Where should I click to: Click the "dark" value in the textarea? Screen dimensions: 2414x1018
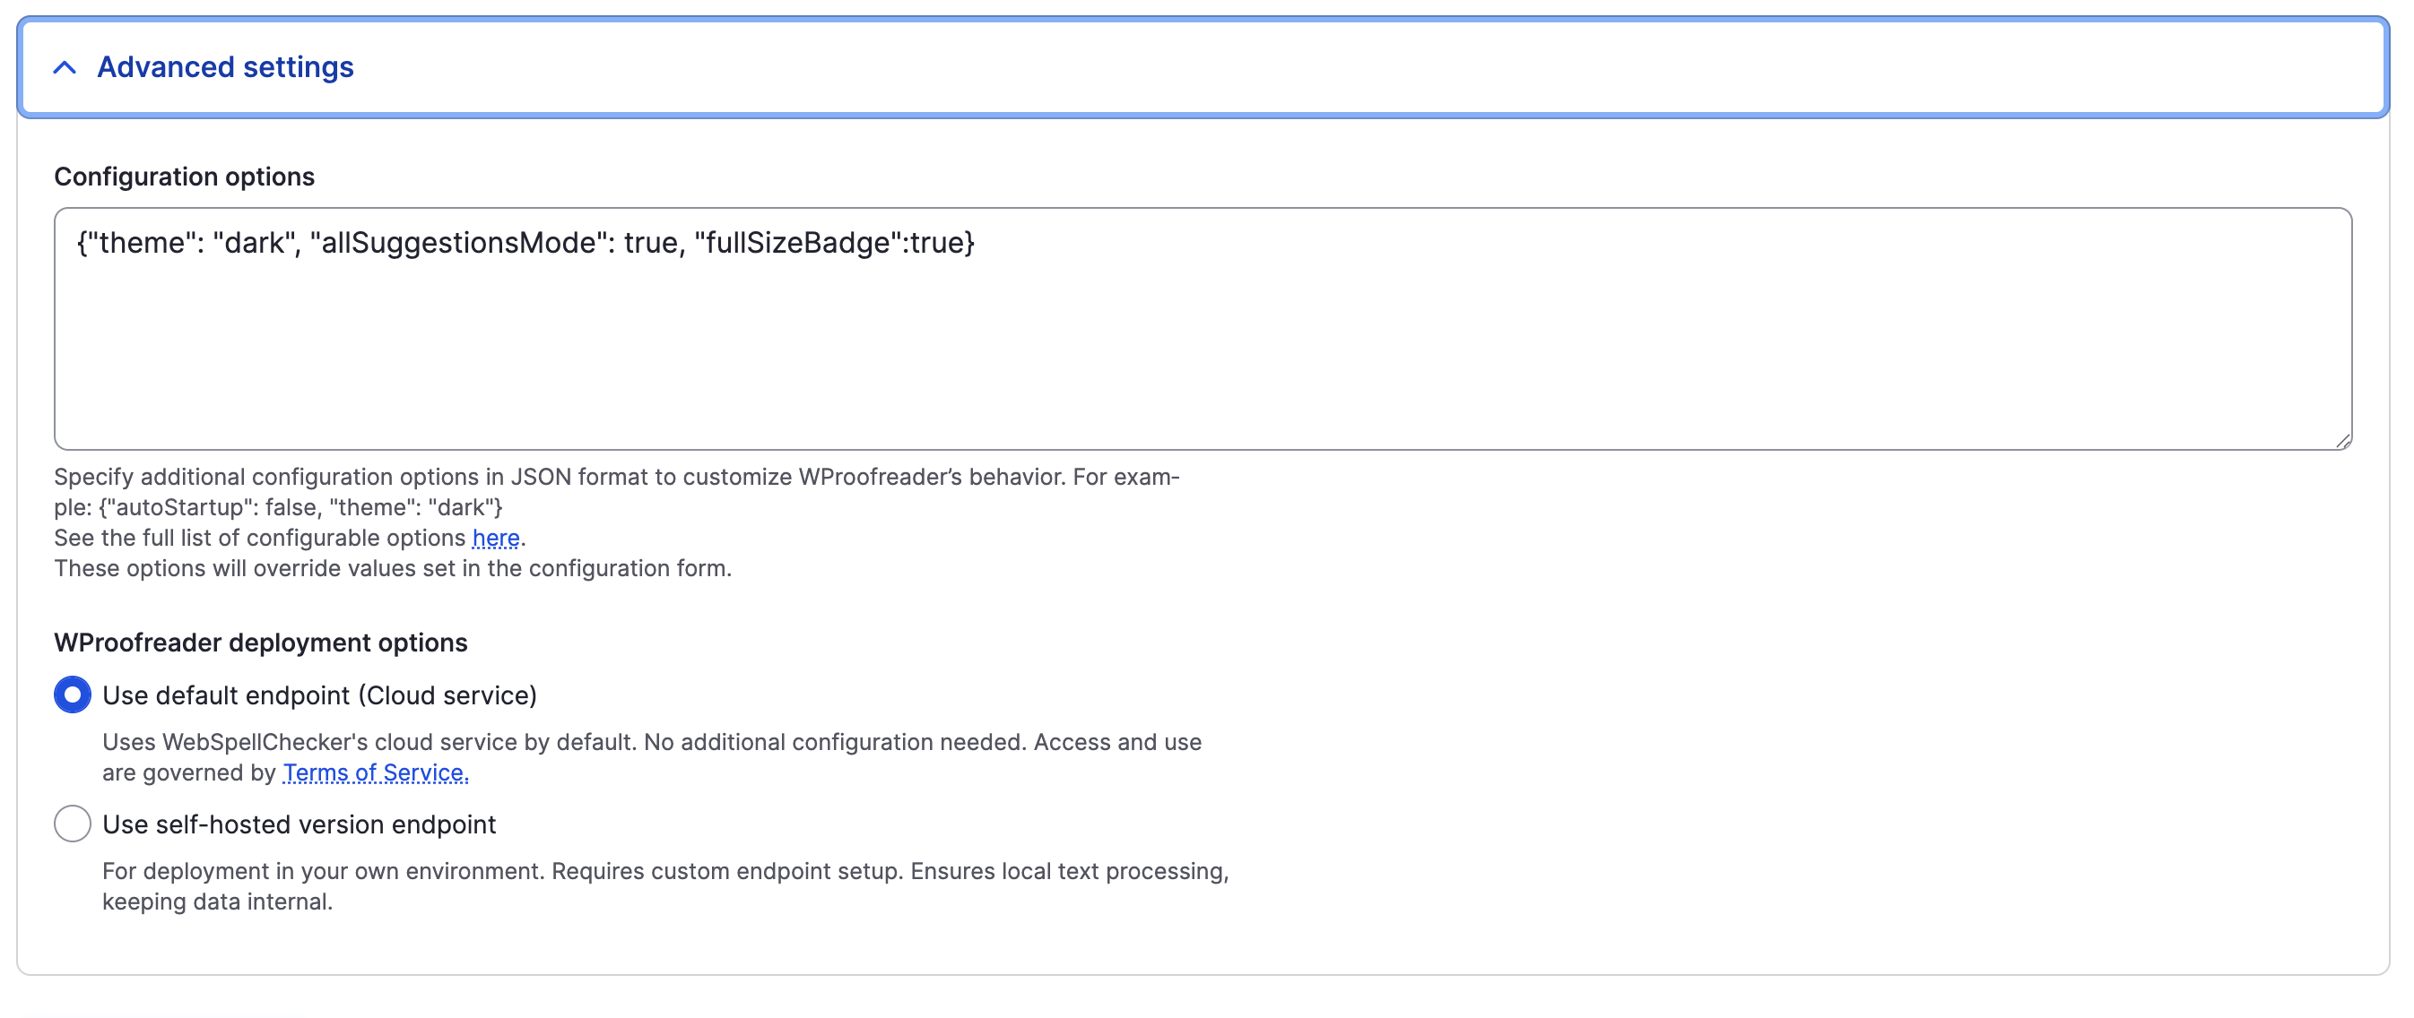[255, 244]
